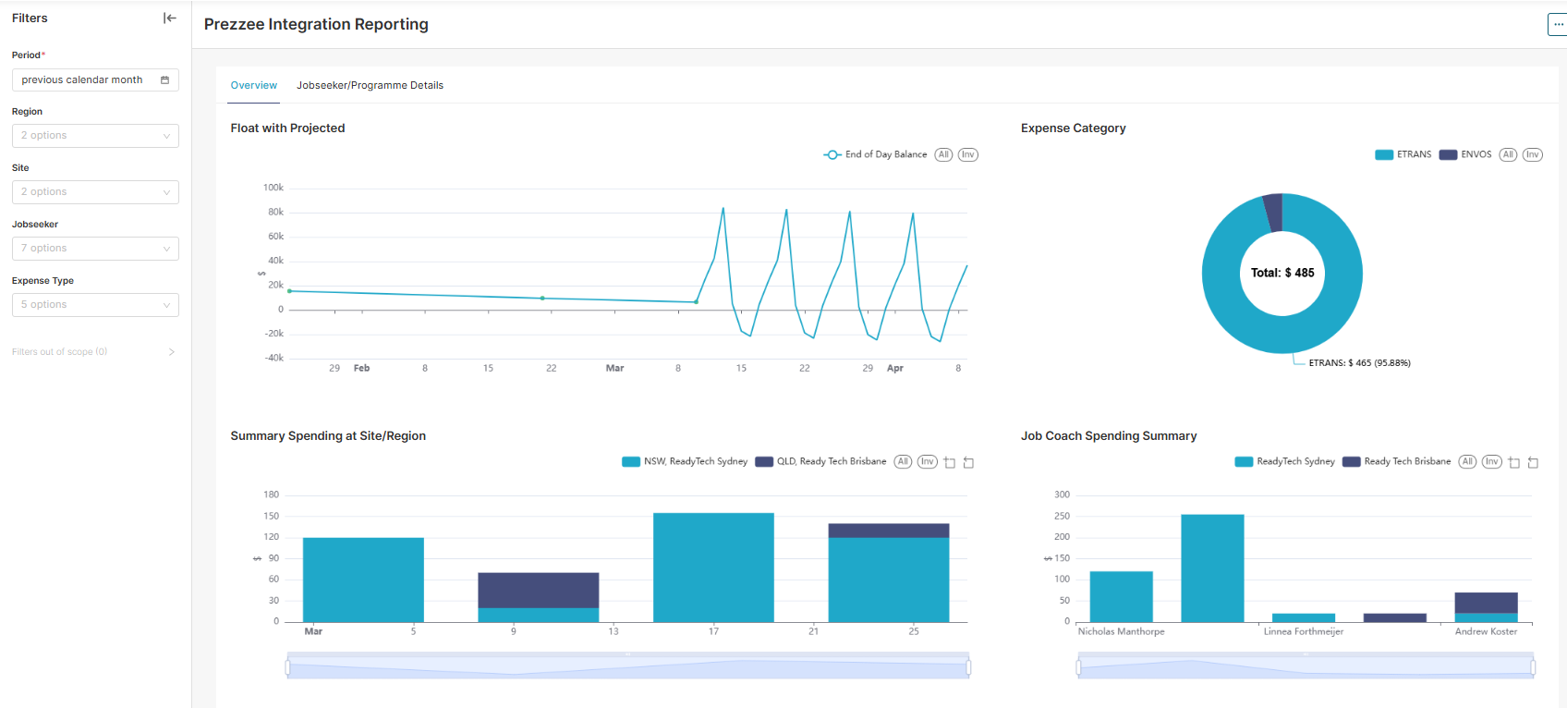Invert legend selection in Expense Category
The height and width of the screenshot is (708, 1567).
click(x=1533, y=154)
